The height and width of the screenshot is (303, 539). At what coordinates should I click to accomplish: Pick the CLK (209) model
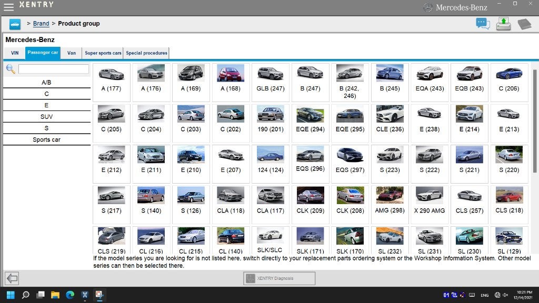click(x=311, y=205)
